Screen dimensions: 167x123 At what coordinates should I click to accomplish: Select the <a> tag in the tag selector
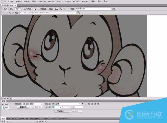[x=11, y=98]
